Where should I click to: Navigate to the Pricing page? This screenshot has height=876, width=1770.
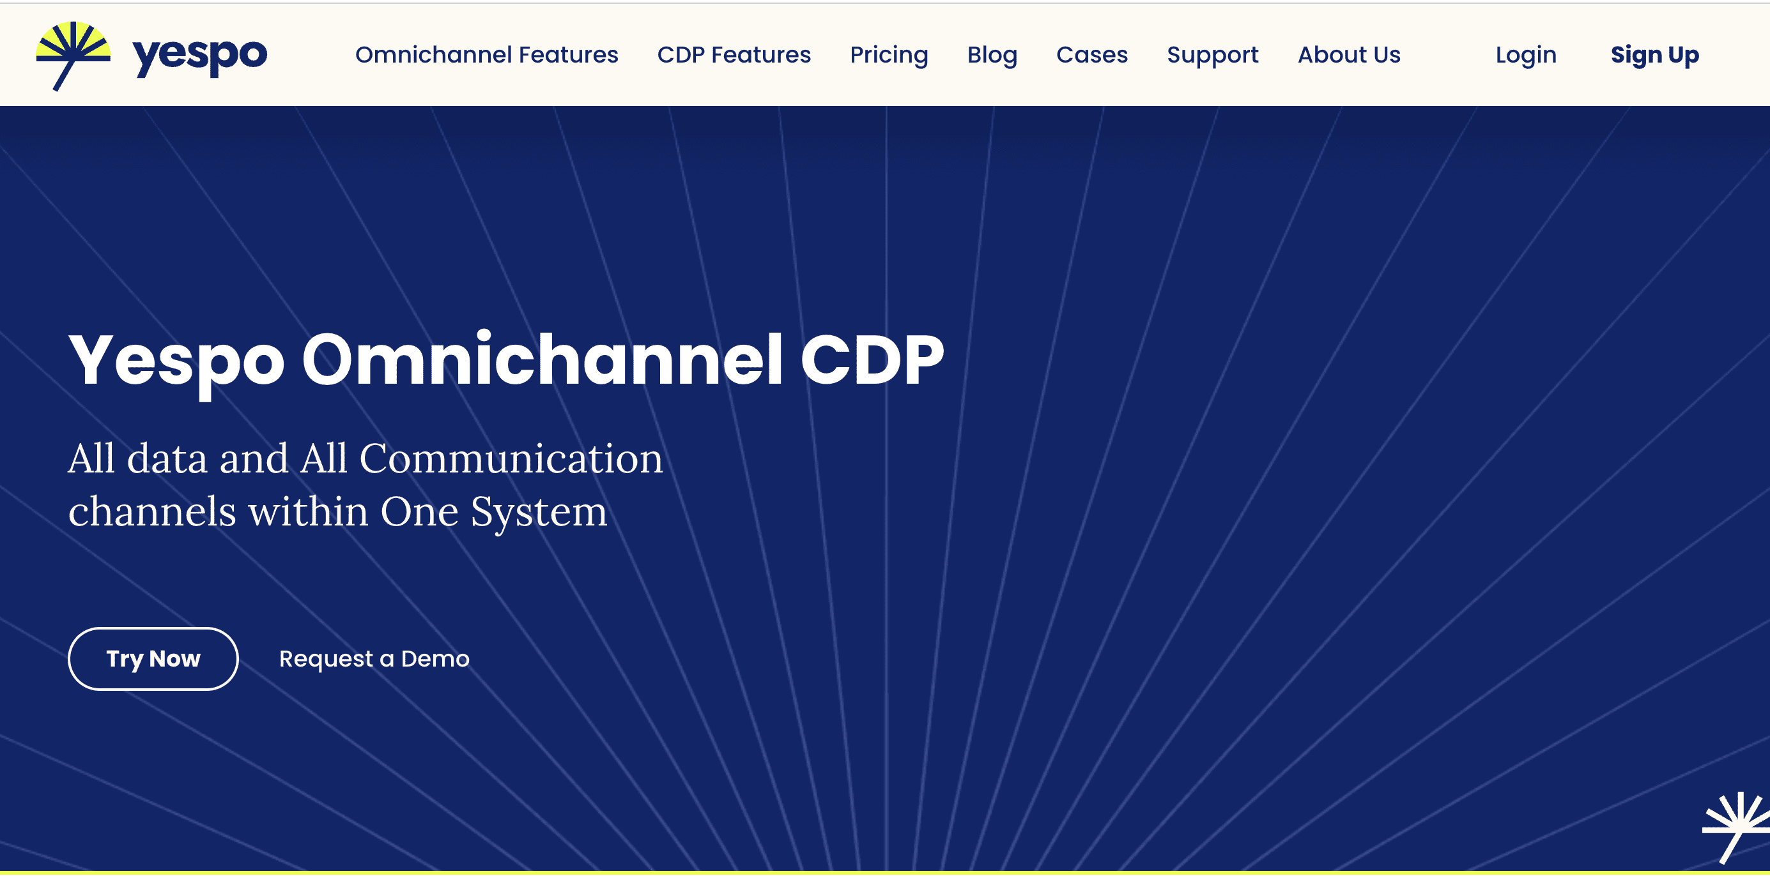889,54
